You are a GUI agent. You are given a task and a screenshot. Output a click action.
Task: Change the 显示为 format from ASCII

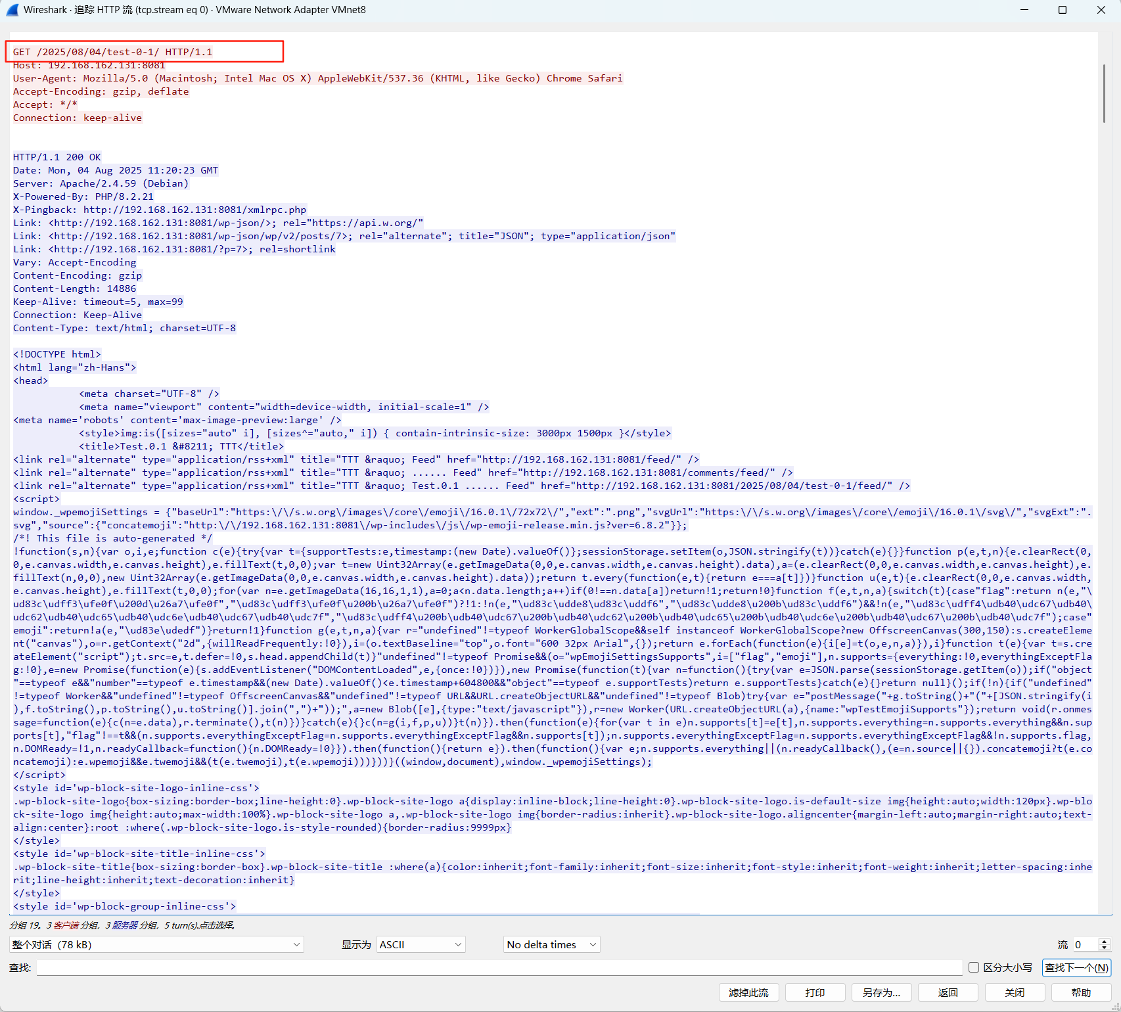tap(421, 944)
